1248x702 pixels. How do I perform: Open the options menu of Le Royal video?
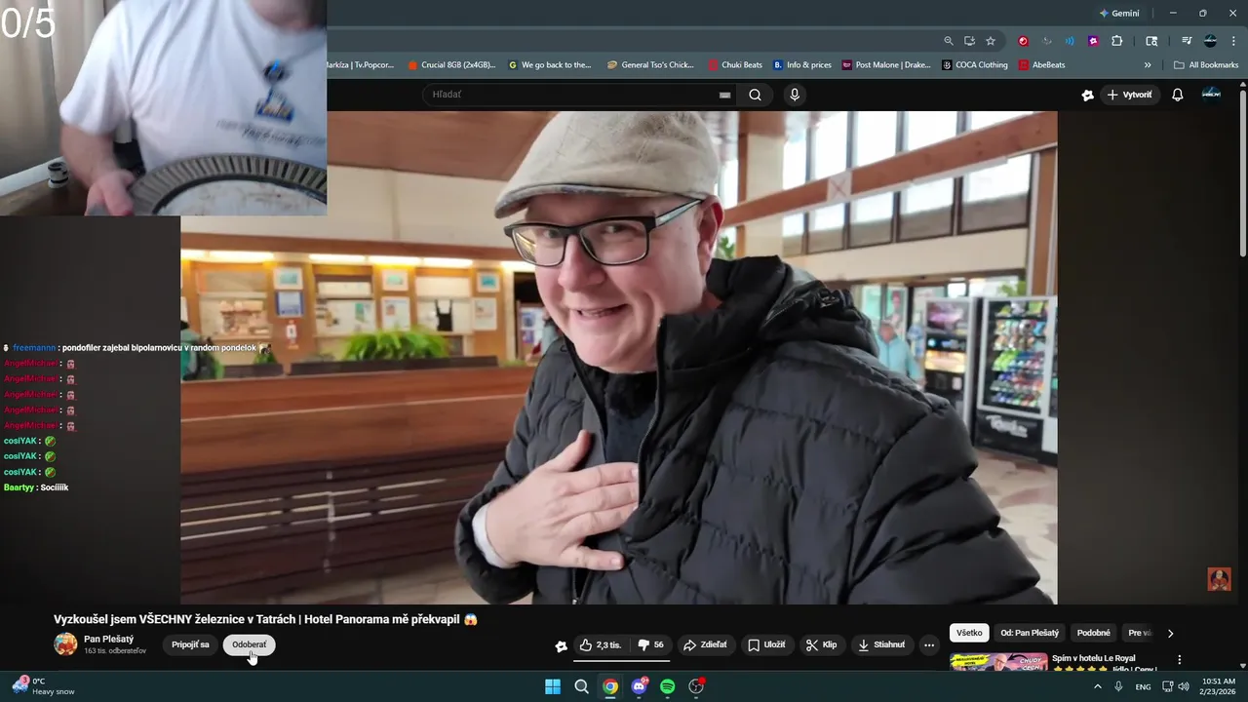click(1180, 660)
